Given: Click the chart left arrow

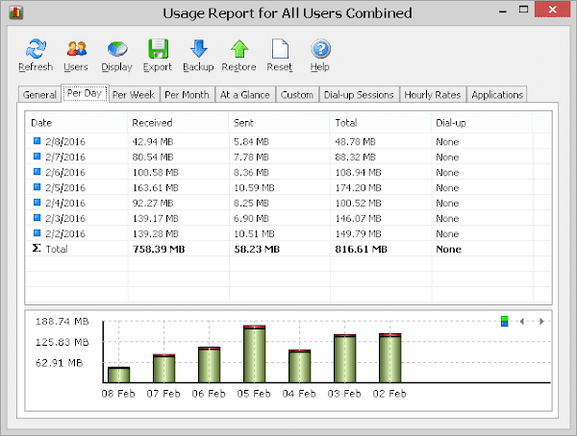Looking at the screenshot, I should point(522,322).
